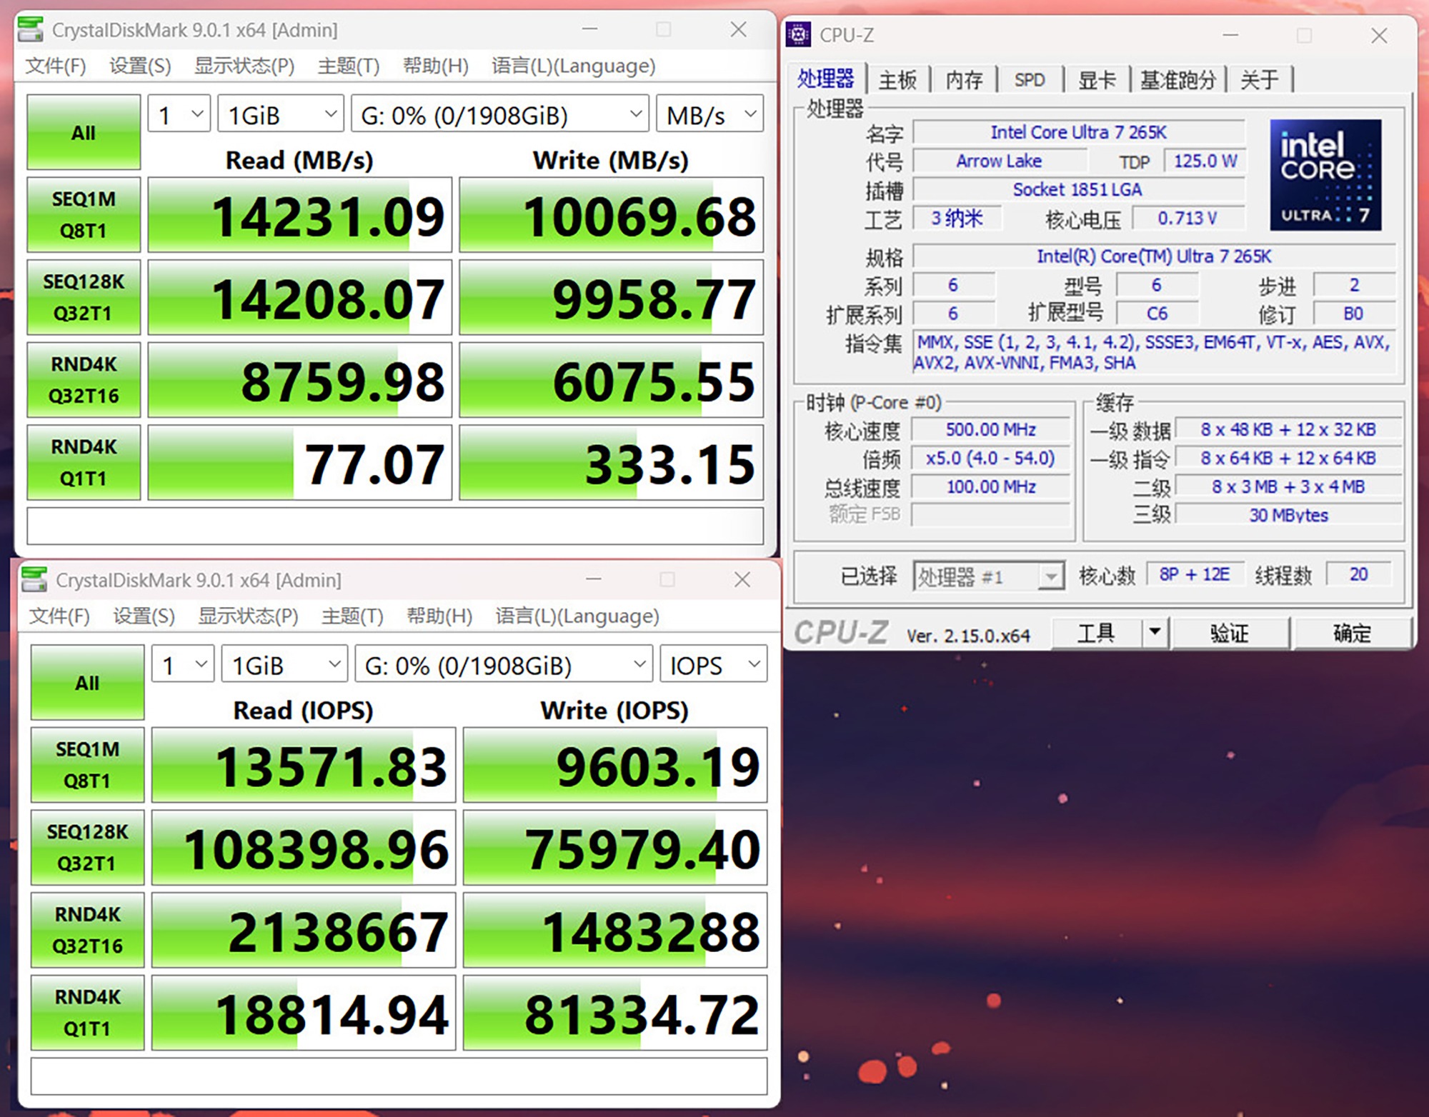Start all benchmarks in the top CrystalDiskMark window
1429x1117 pixels.
[84, 133]
